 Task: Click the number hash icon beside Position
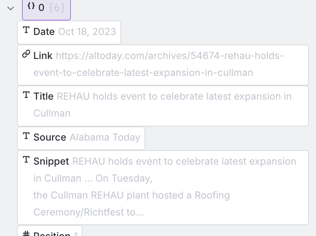pyautogui.click(x=26, y=233)
